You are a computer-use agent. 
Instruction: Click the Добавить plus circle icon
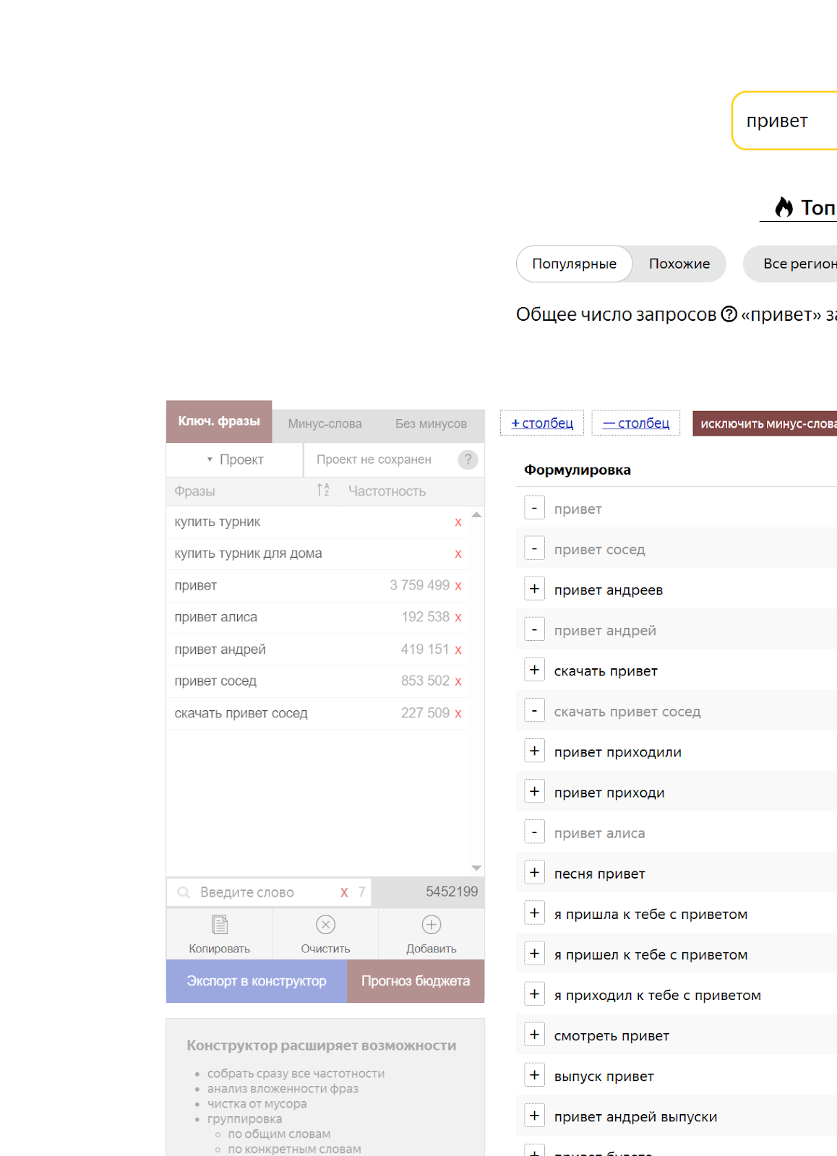[x=432, y=925]
